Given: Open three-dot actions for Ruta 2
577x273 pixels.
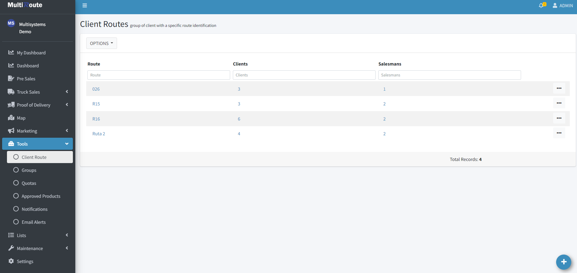Looking at the screenshot, I should tap(559, 133).
